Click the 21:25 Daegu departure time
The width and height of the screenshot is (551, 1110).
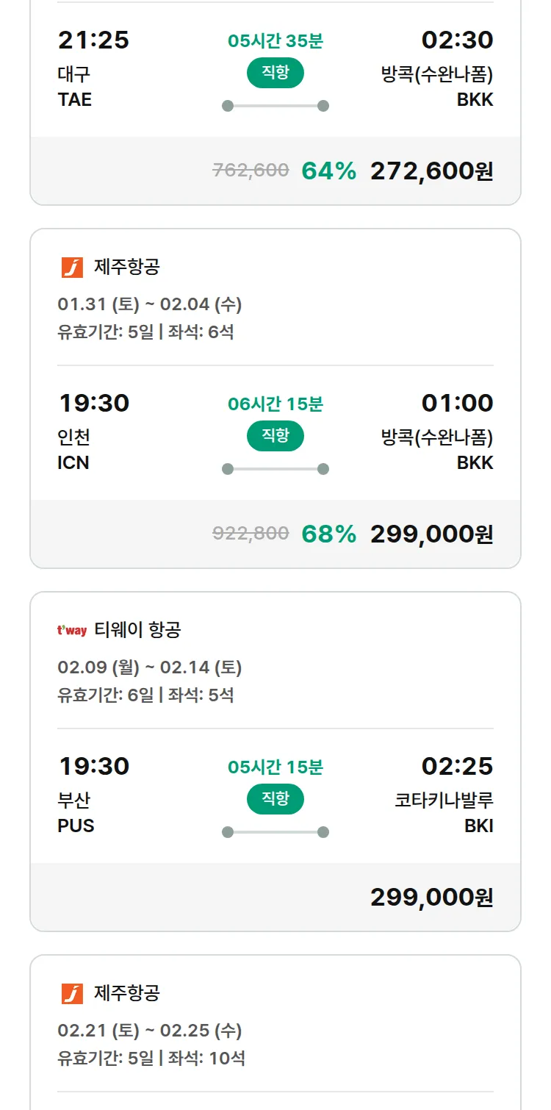tap(93, 40)
